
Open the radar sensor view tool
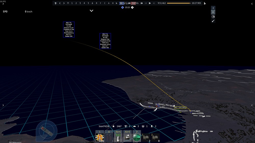coord(213,17)
